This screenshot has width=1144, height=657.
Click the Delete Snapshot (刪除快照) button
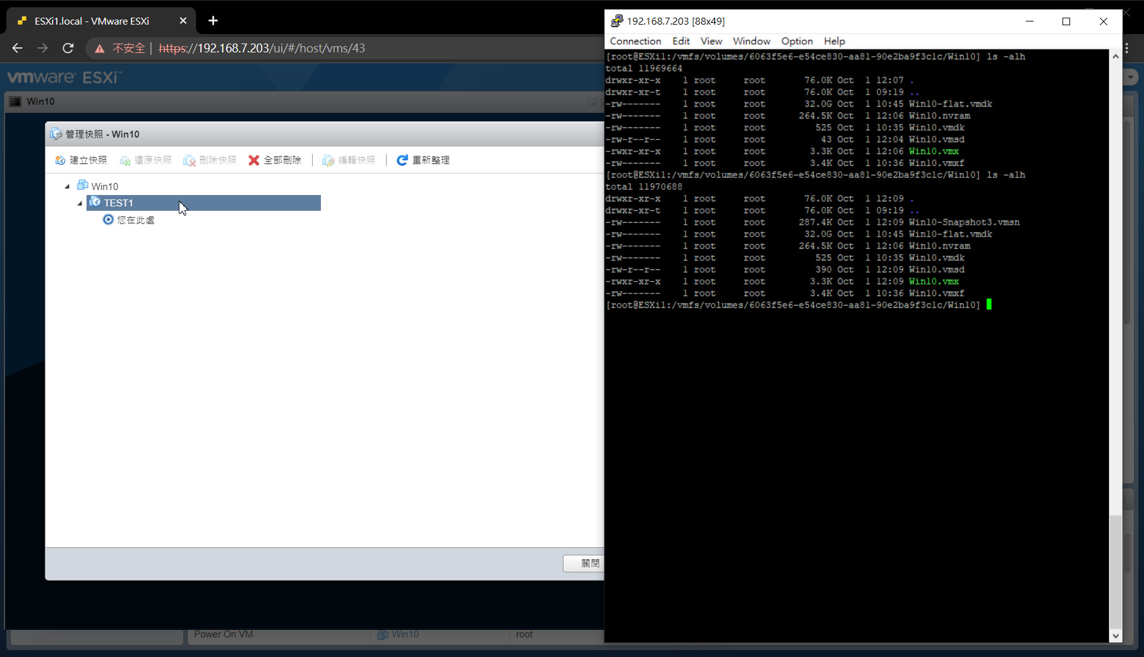(x=210, y=160)
